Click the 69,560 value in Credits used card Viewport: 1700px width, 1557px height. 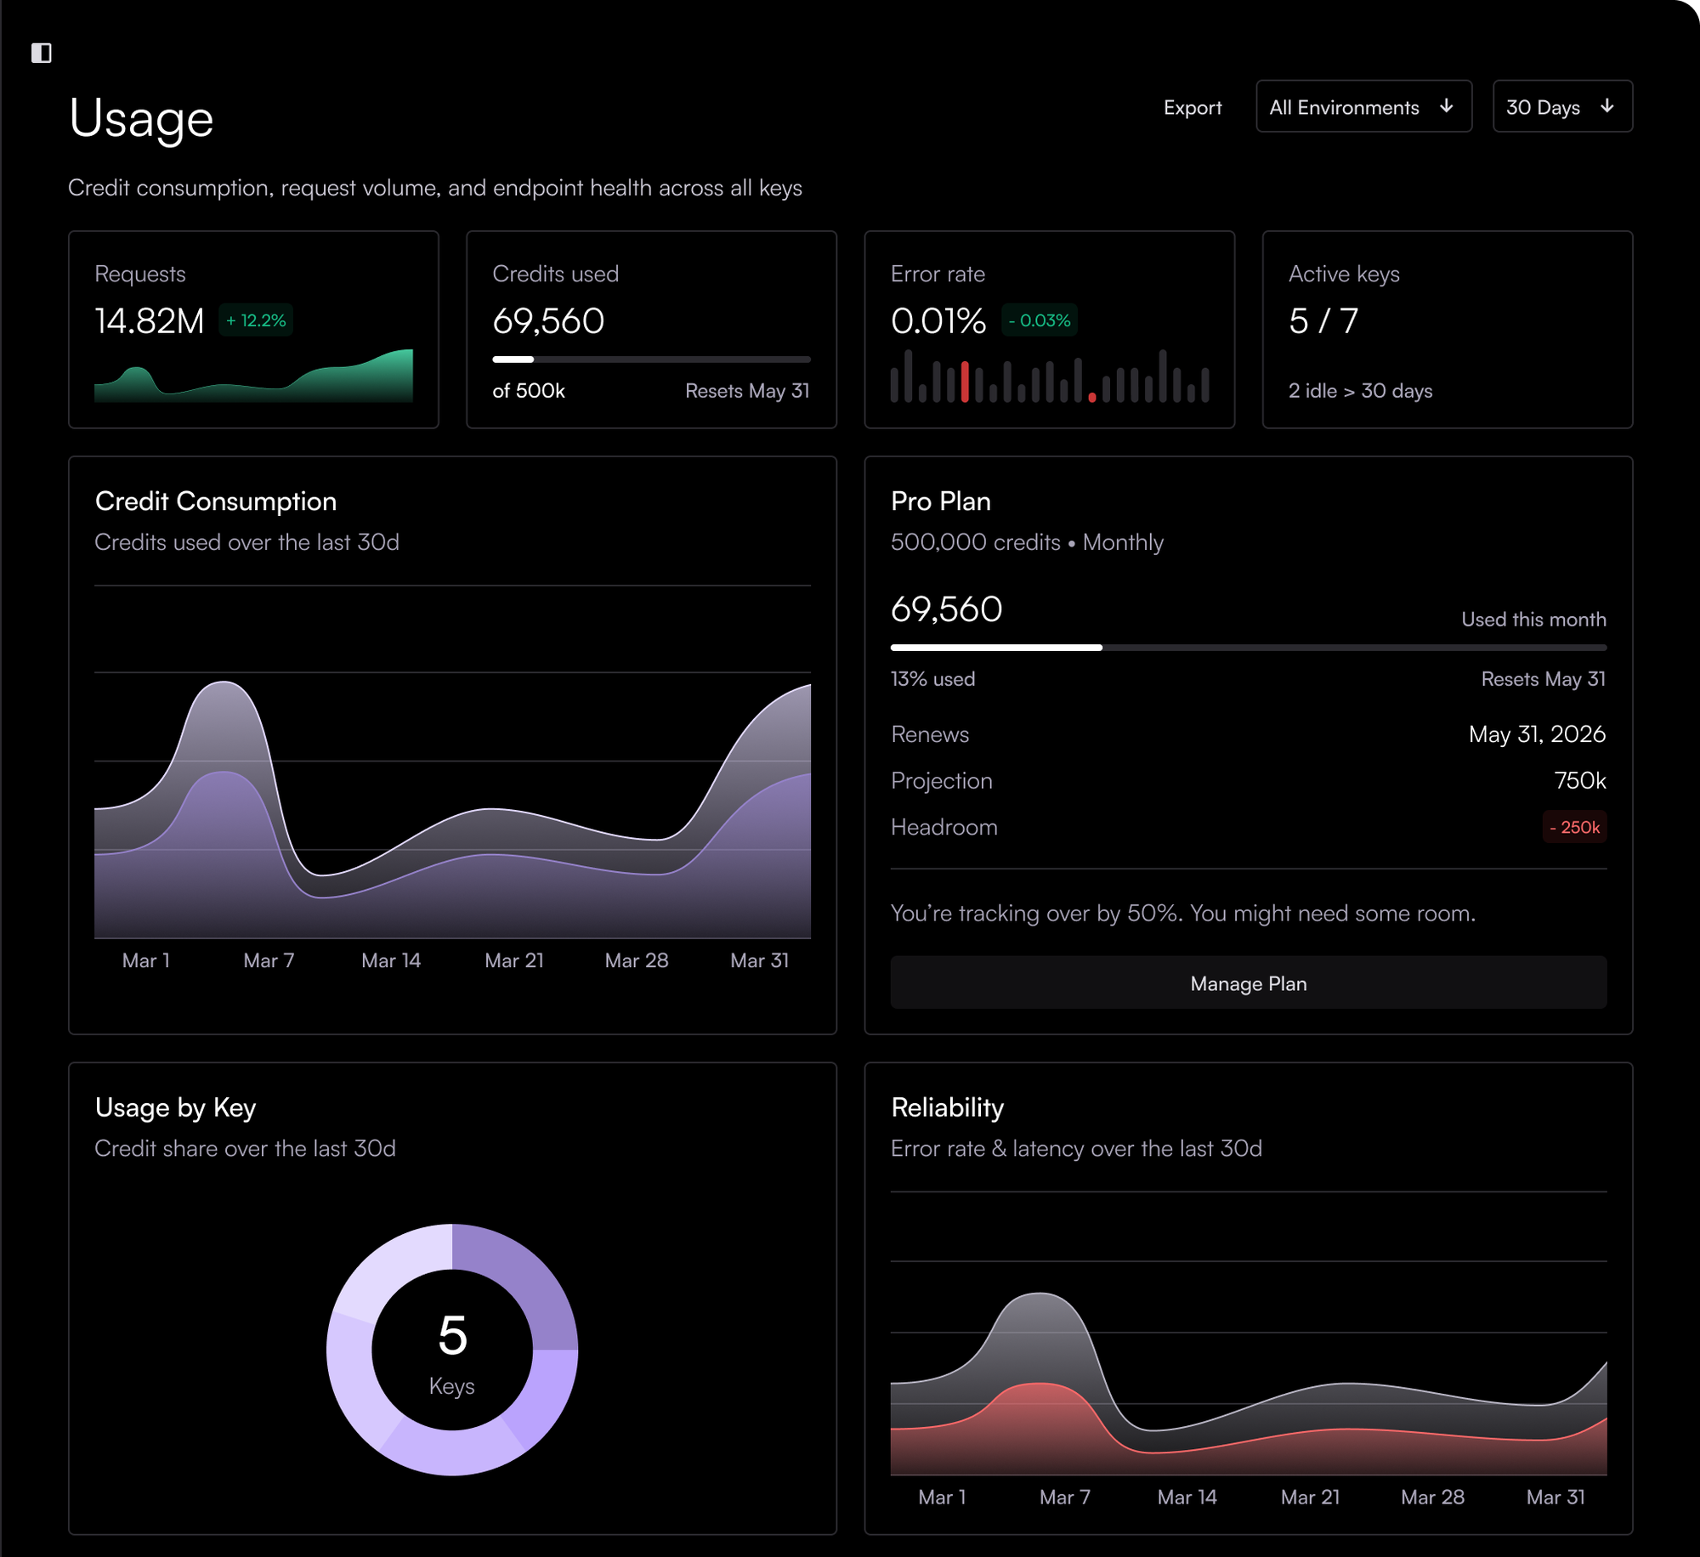[x=548, y=320]
